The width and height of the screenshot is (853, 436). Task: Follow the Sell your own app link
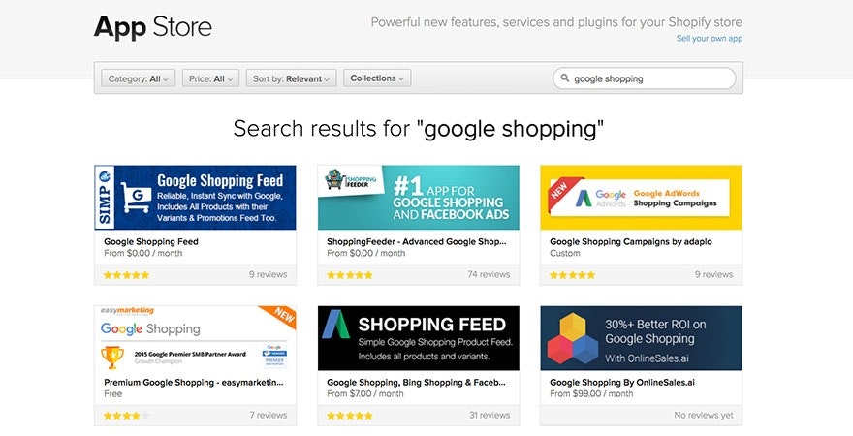tap(710, 39)
